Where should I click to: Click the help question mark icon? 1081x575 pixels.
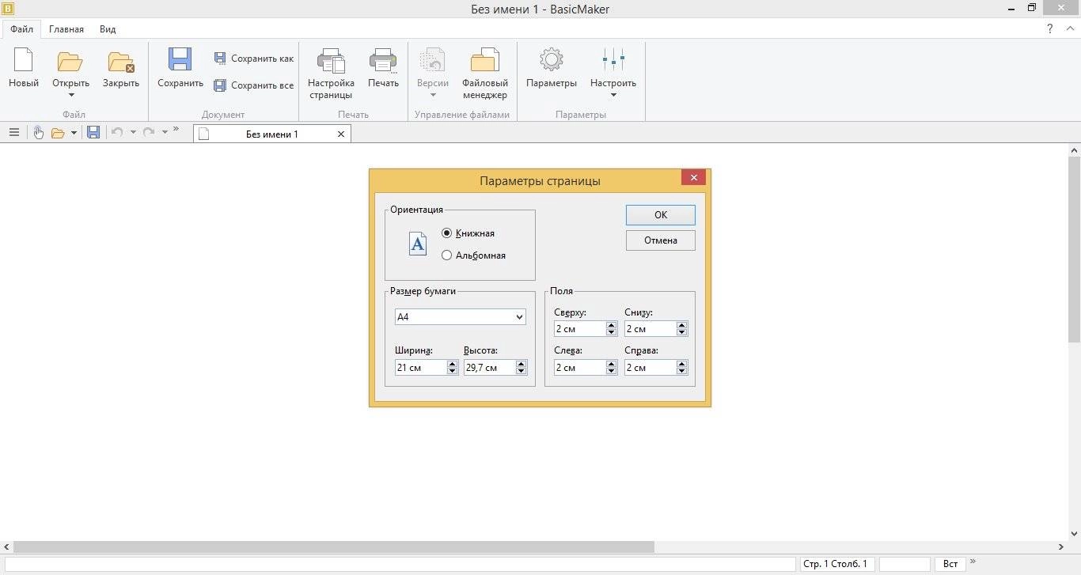click(1050, 28)
